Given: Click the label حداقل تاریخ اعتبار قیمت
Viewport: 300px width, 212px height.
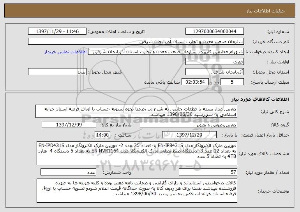Looking at the screenshot, I should (265, 135).
